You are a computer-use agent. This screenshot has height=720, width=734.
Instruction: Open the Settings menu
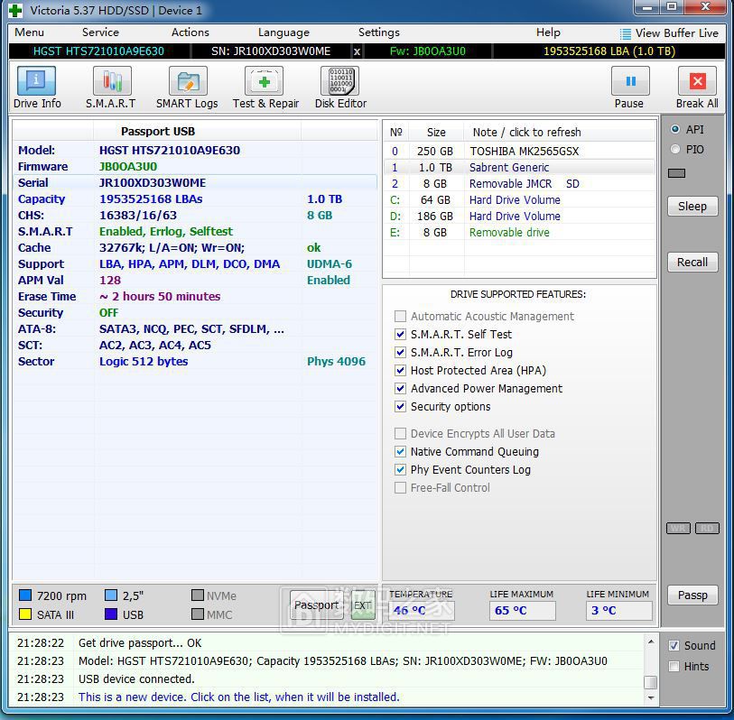pos(378,32)
